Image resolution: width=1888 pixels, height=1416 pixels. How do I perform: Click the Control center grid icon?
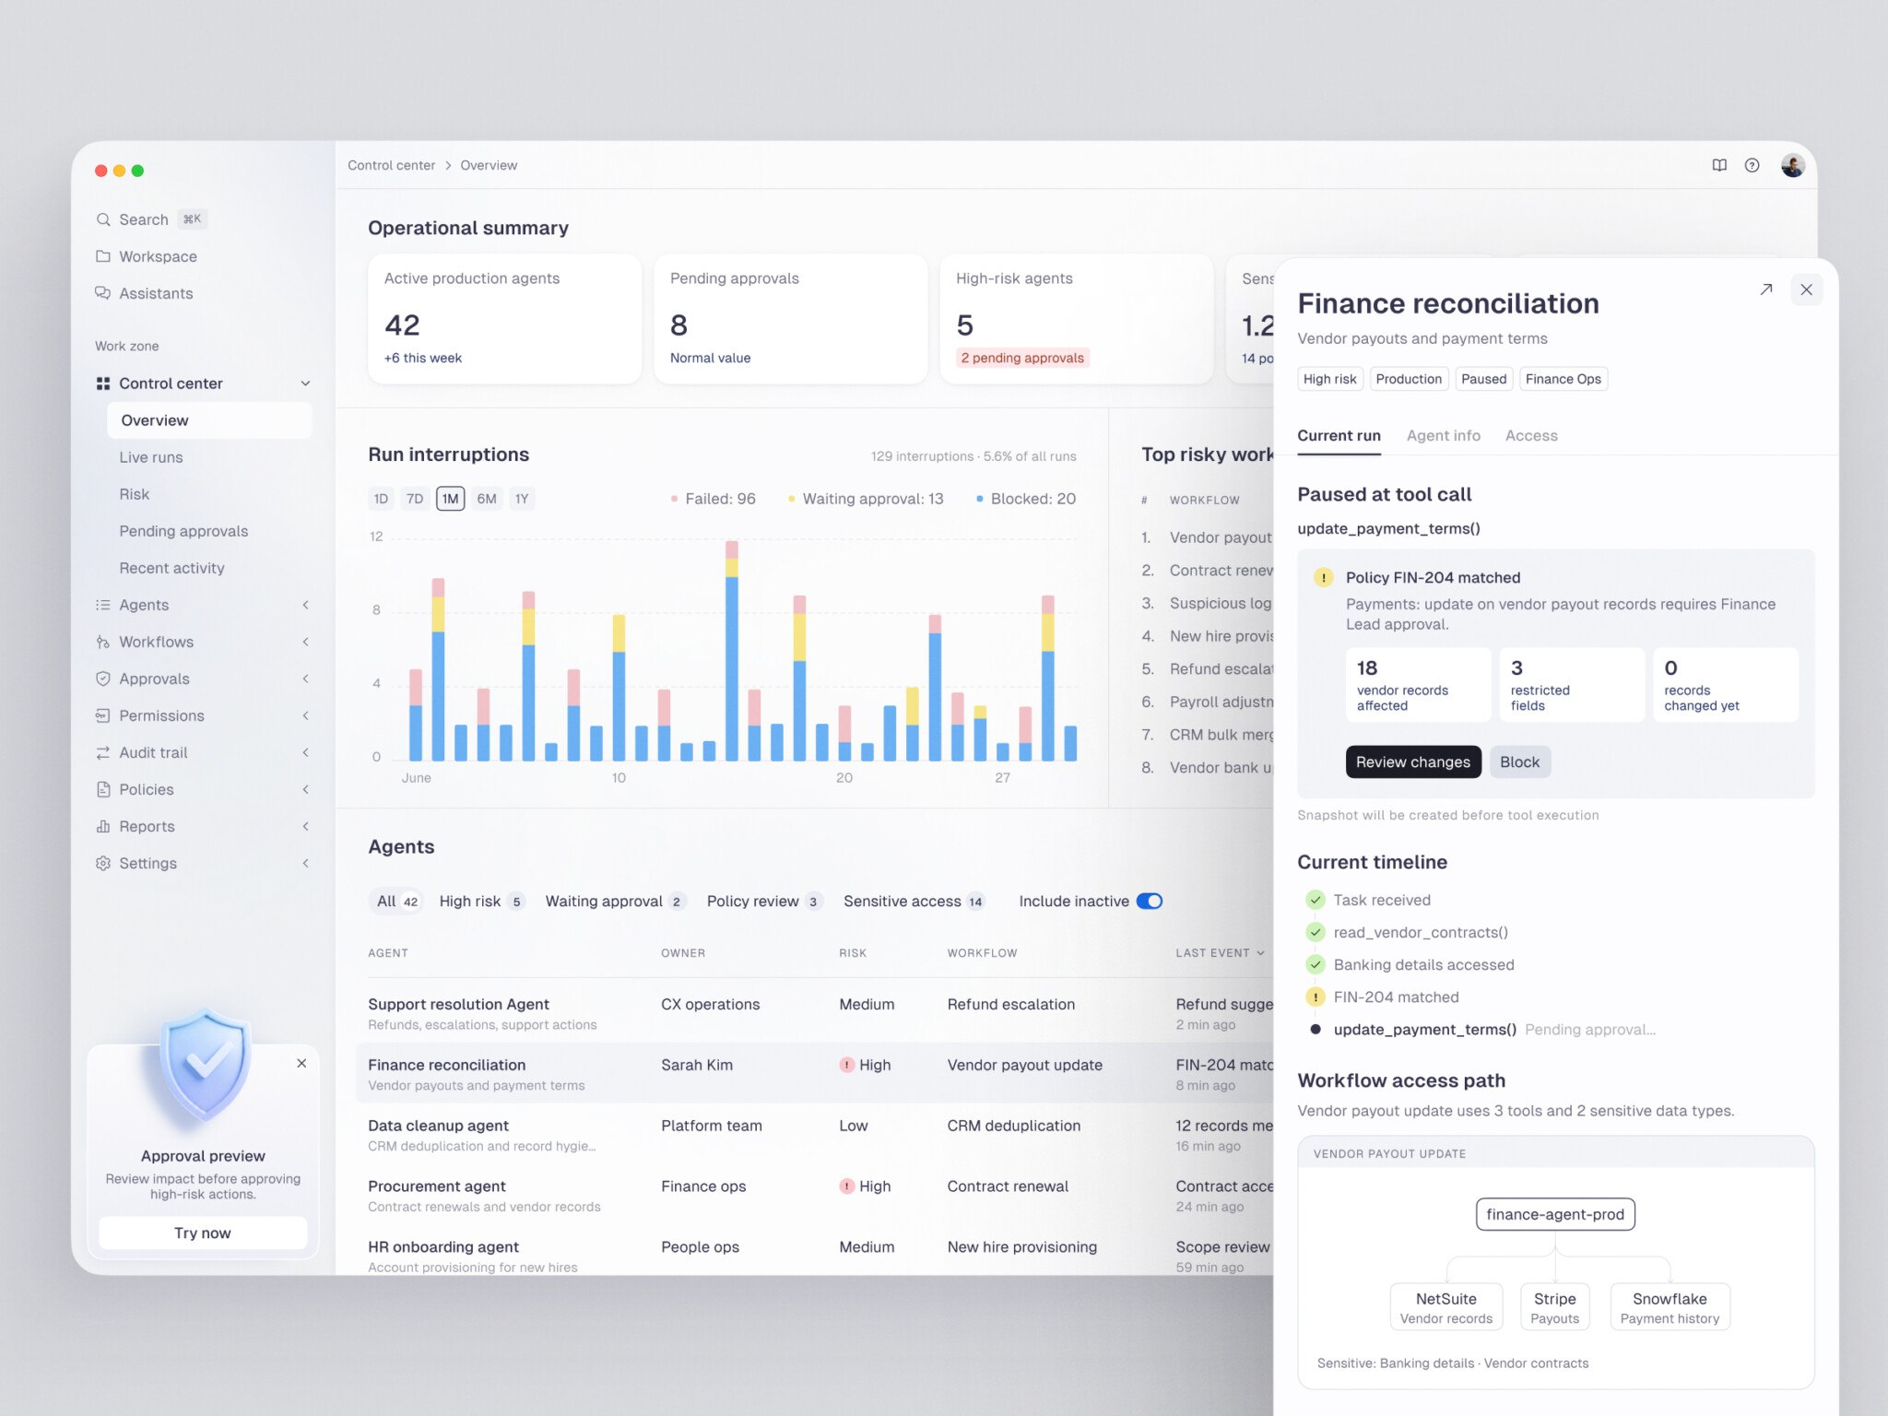(x=103, y=383)
